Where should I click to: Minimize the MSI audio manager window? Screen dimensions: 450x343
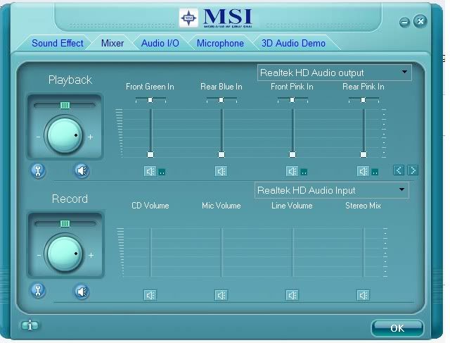[405, 23]
